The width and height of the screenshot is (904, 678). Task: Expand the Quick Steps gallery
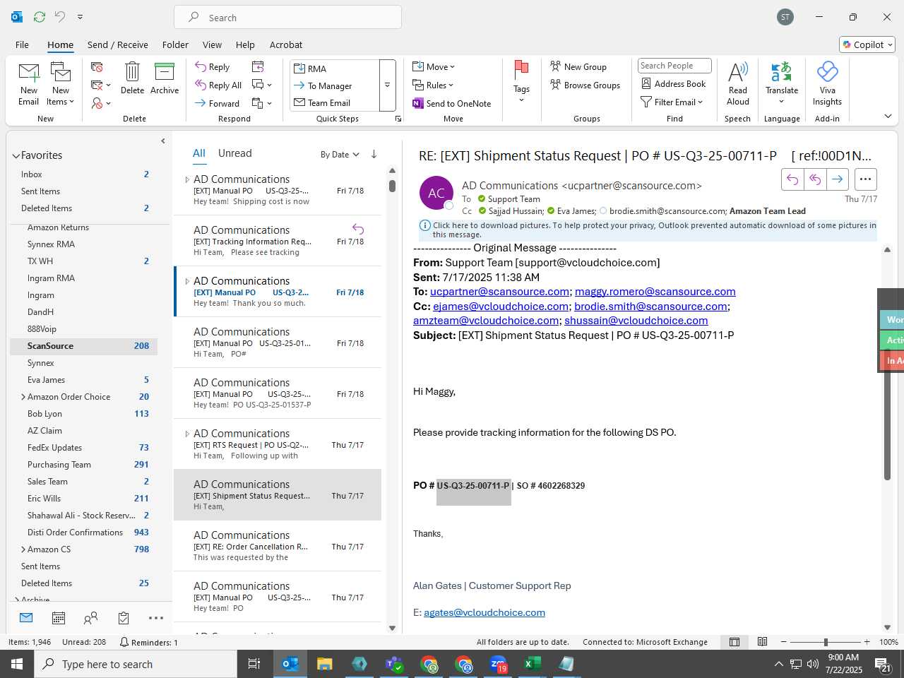coord(388,85)
